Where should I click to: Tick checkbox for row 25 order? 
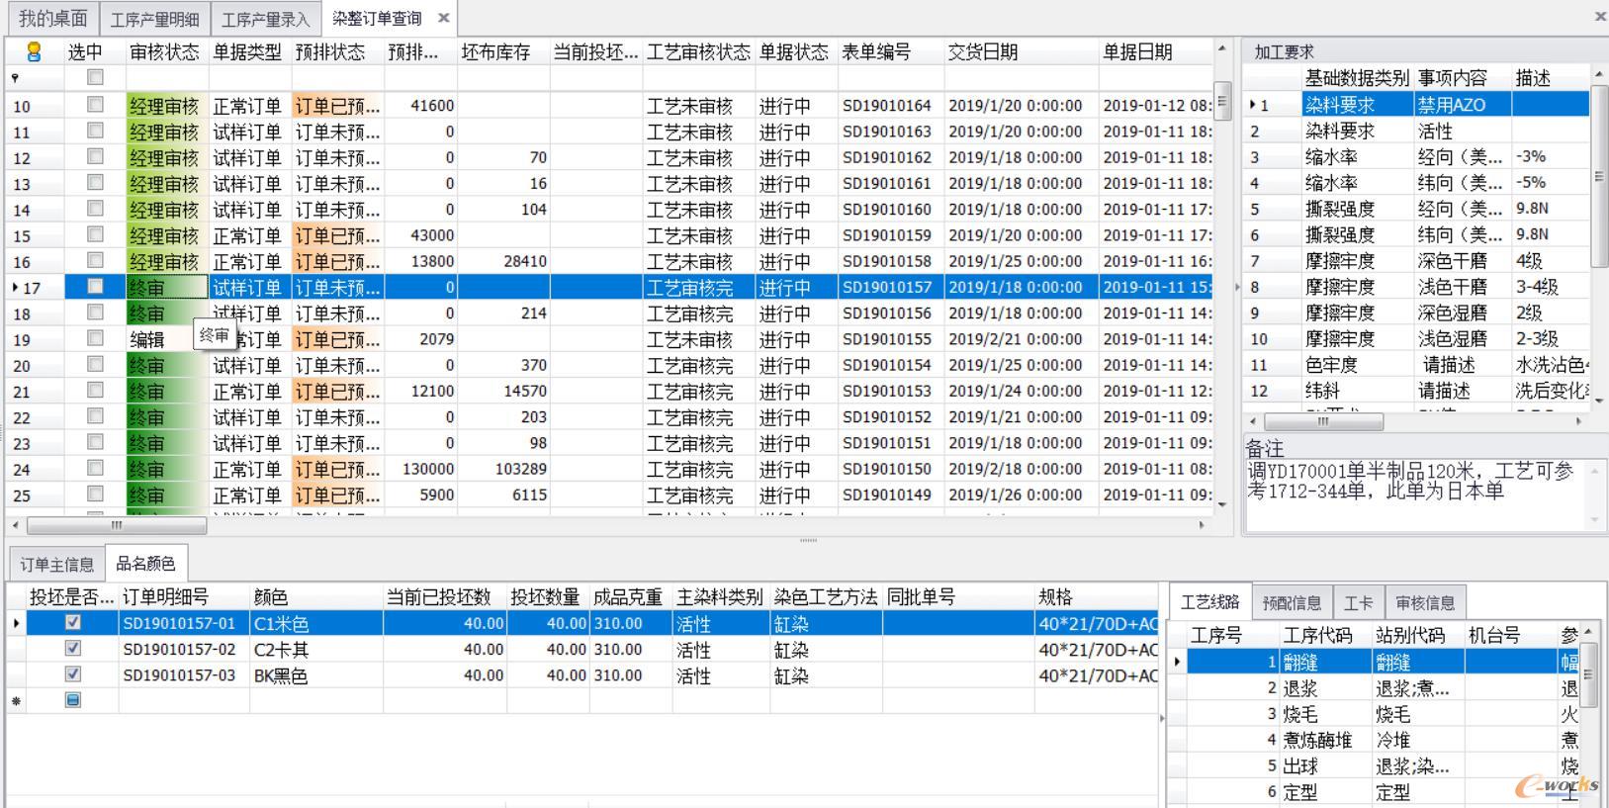tap(95, 494)
